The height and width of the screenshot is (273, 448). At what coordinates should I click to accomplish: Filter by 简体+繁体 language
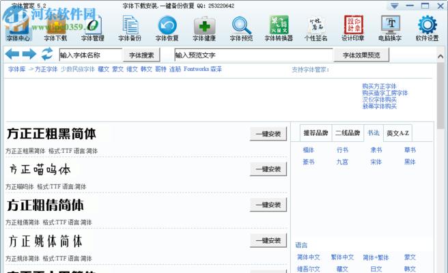point(376,257)
